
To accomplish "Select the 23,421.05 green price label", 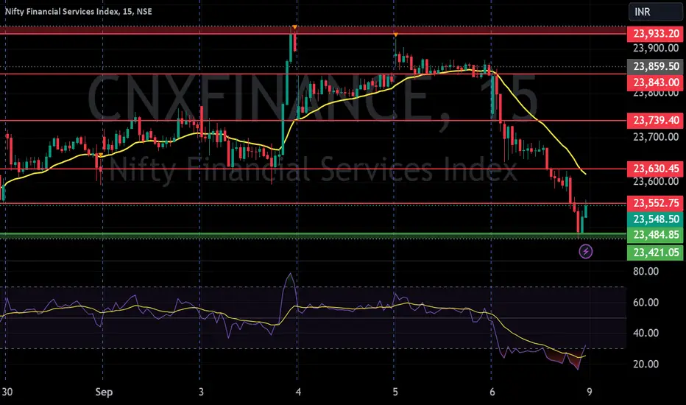I will [655, 253].
